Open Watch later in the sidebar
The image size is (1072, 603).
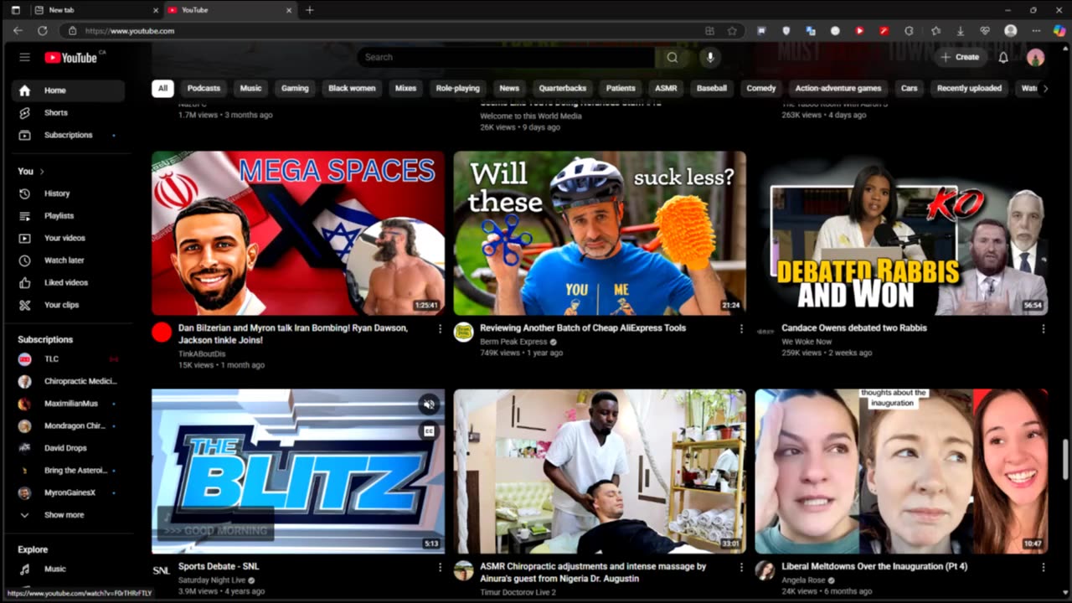(x=68, y=260)
